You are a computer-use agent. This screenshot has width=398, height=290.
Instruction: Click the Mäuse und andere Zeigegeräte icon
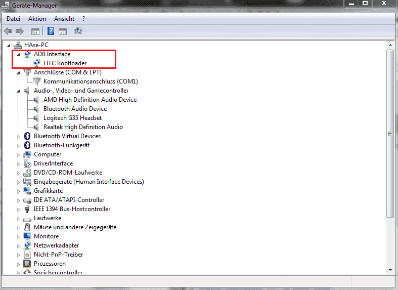click(27, 227)
